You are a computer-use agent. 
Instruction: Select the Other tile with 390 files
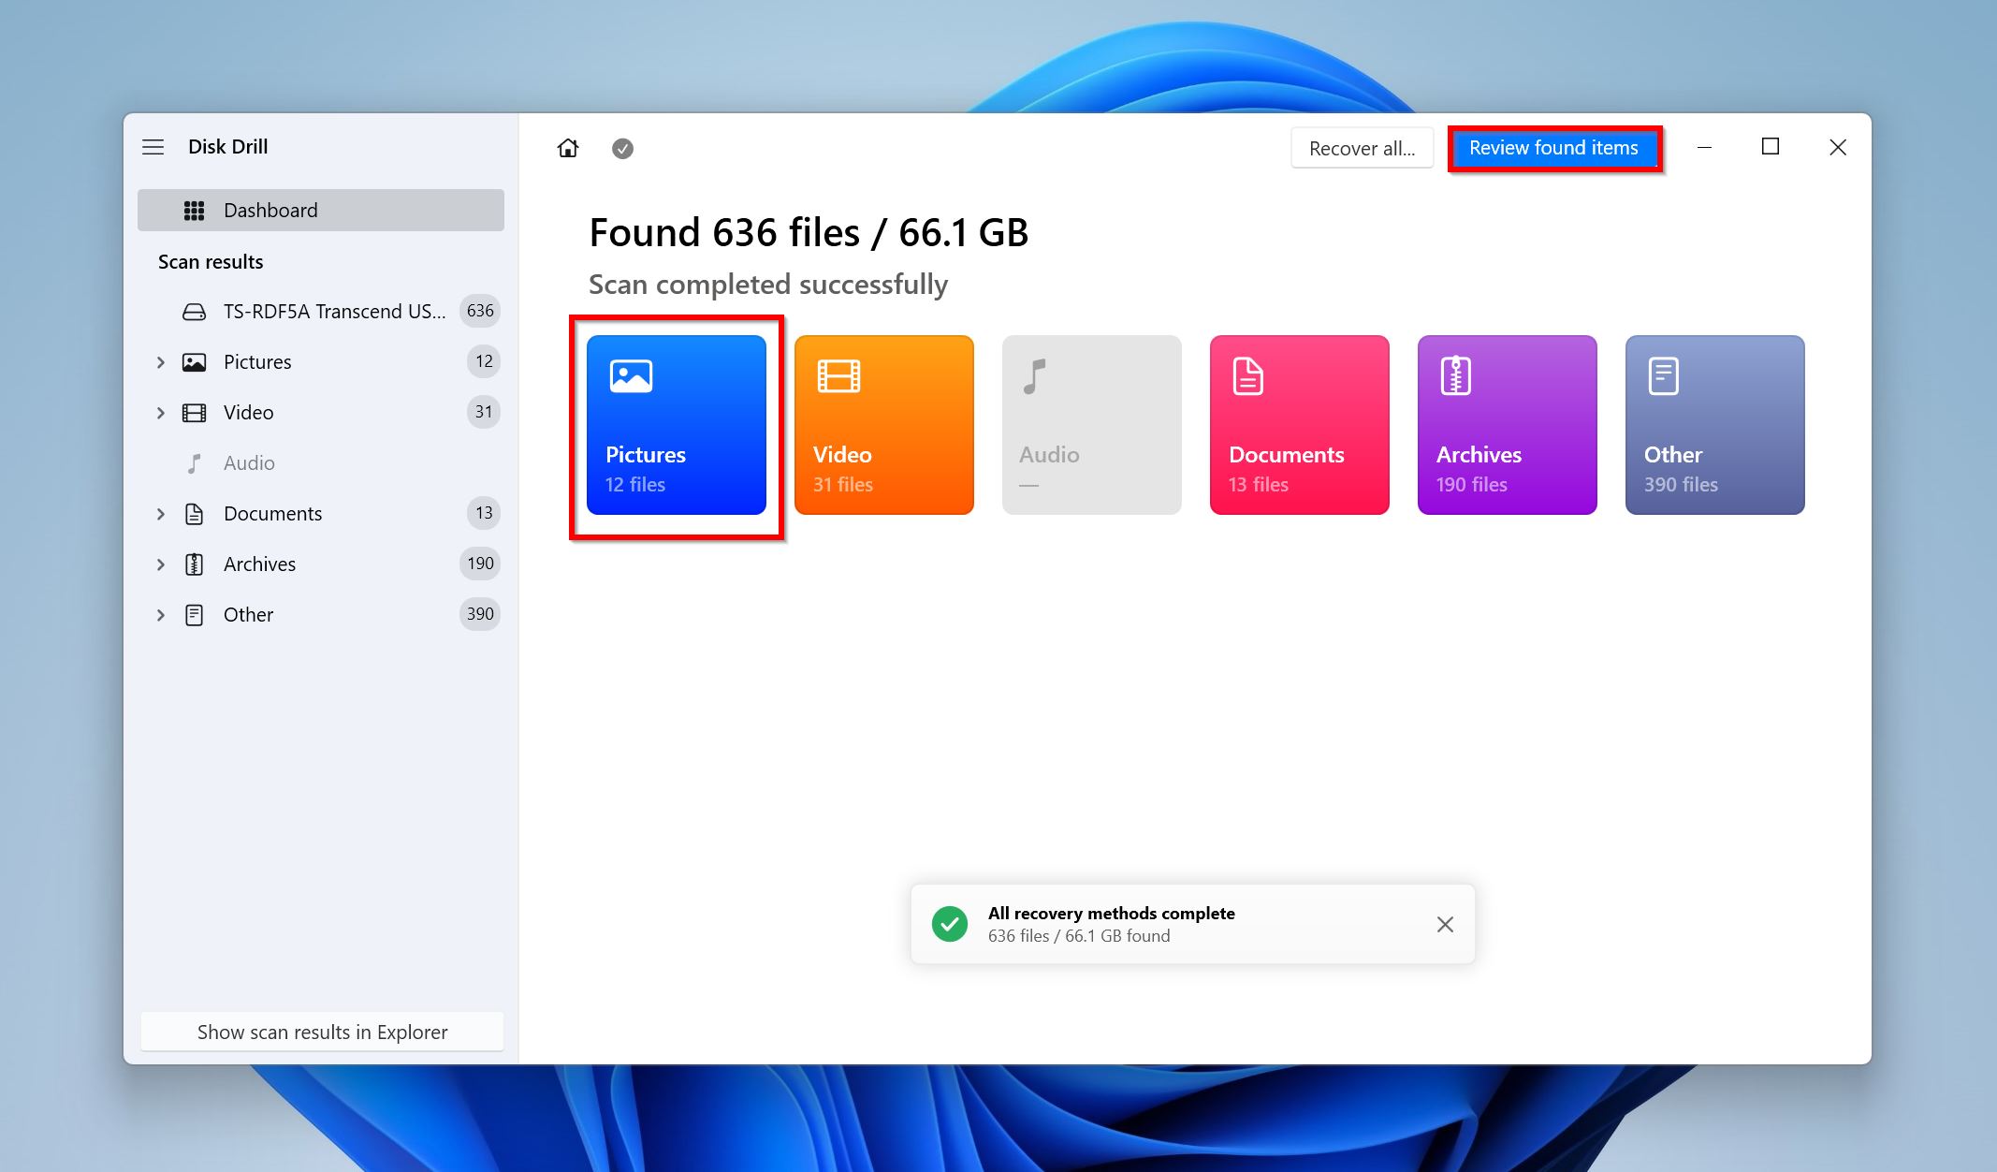point(1714,425)
